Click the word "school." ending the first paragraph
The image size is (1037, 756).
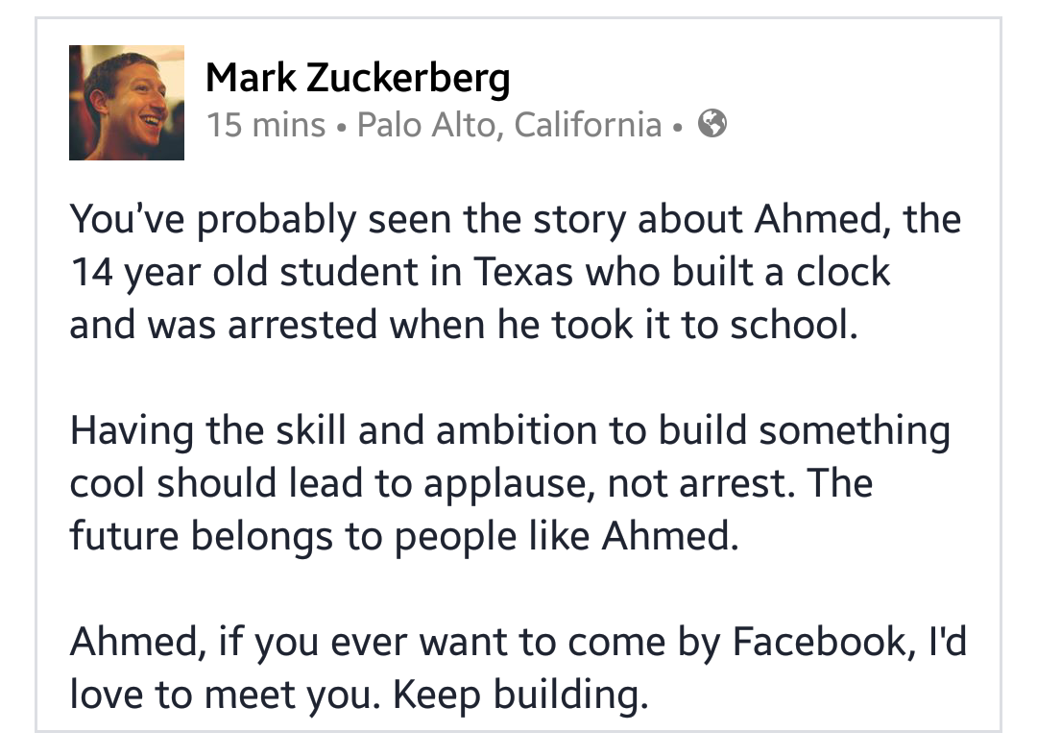[x=794, y=325]
